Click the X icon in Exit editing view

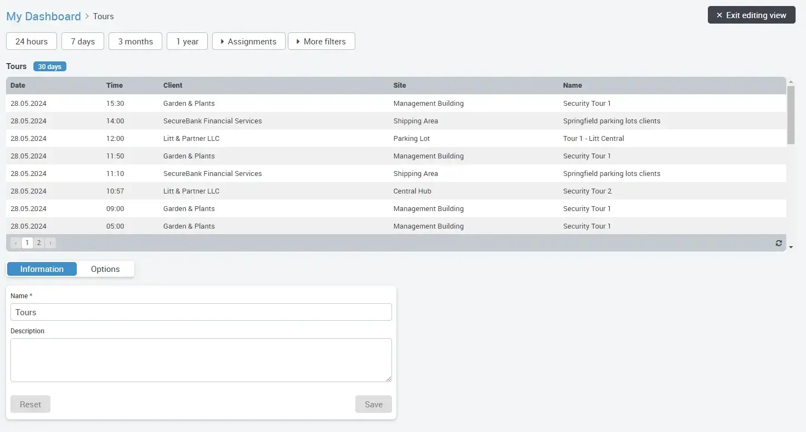[x=718, y=15]
